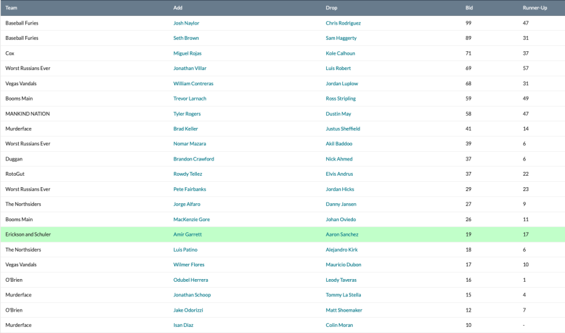Click runner-up value 49 for Trevor Larnach
The height and width of the screenshot is (333, 565).
click(526, 99)
